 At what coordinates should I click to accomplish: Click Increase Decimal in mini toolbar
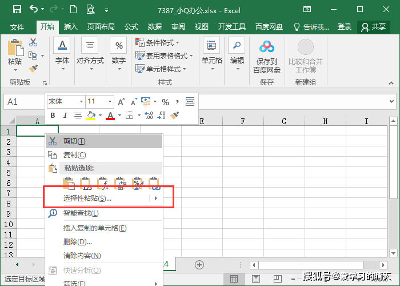coord(149,116)
